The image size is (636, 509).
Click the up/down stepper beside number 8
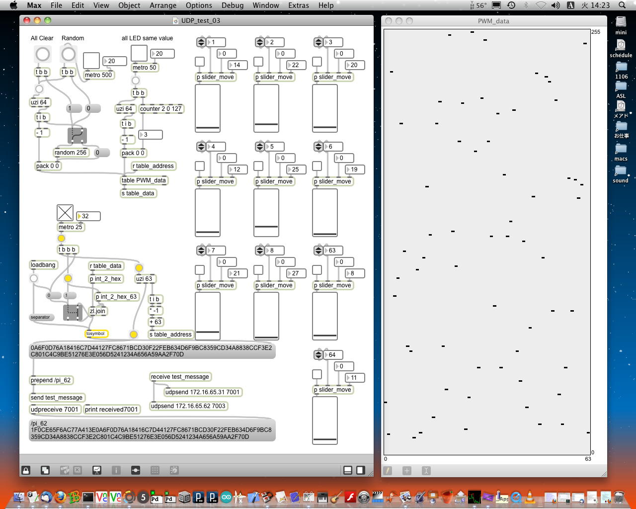coord(260,251)
